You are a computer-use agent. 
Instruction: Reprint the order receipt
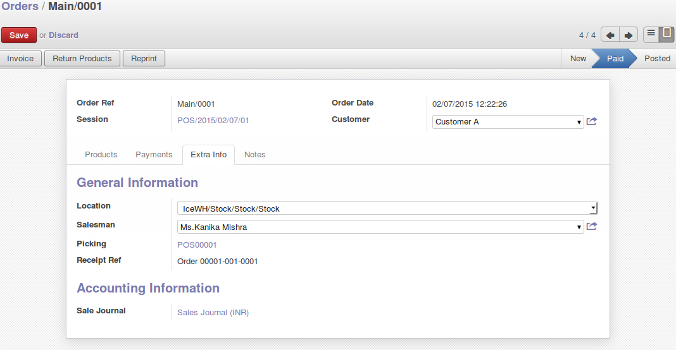point(144,59)
